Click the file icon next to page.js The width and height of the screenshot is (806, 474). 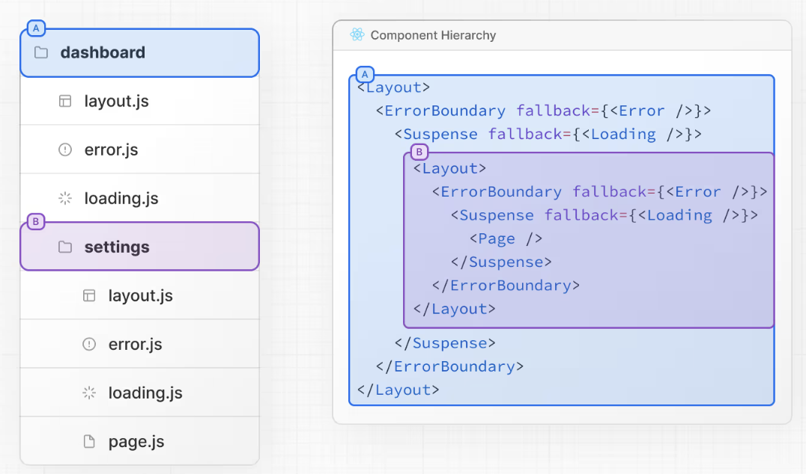89,441
